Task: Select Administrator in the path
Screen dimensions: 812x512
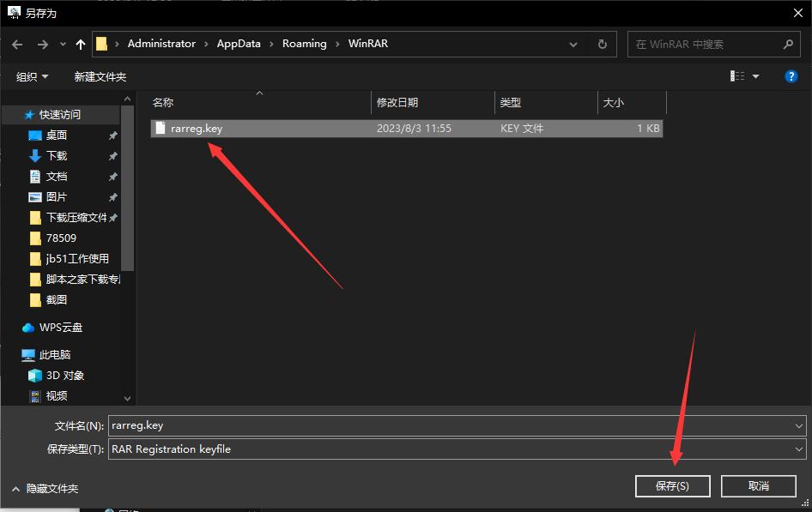Action: 161,44
